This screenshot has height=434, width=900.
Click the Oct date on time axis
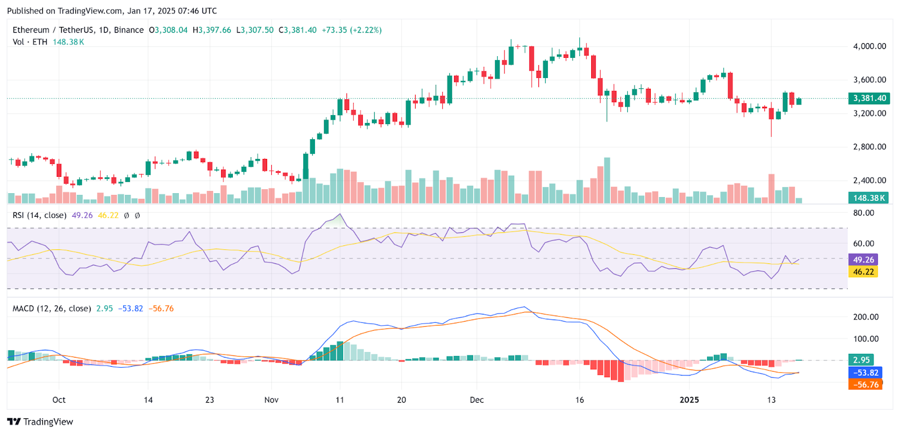(x=59, y=400)
